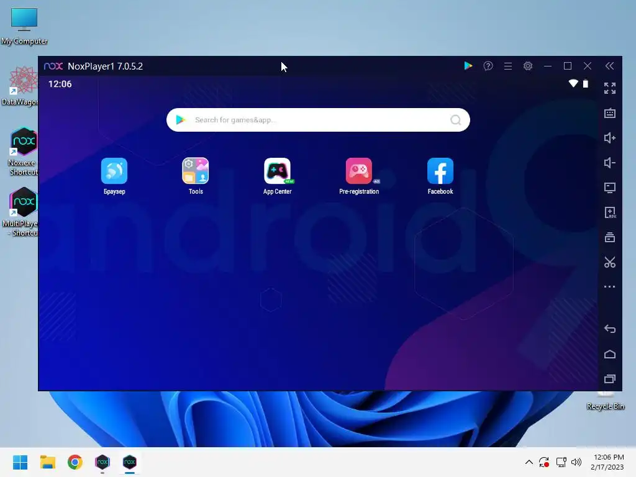
Task: Open sound volume tray icon
Action: pos(576,462)
